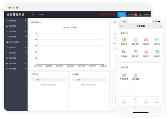Click red 未出单 warning text link

(x=107, y=14)
